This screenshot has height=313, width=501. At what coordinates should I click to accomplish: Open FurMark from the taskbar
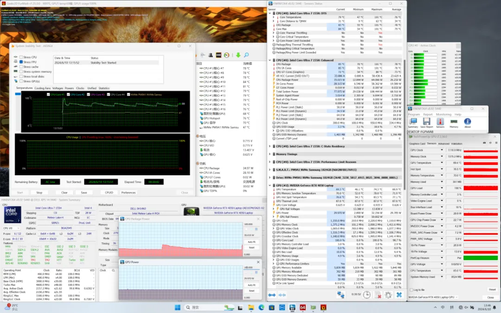tap(323, 307)
